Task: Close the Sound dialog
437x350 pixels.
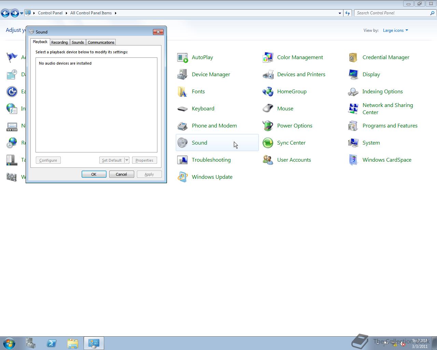Action: pyautogui.click(x=158, y=32)
